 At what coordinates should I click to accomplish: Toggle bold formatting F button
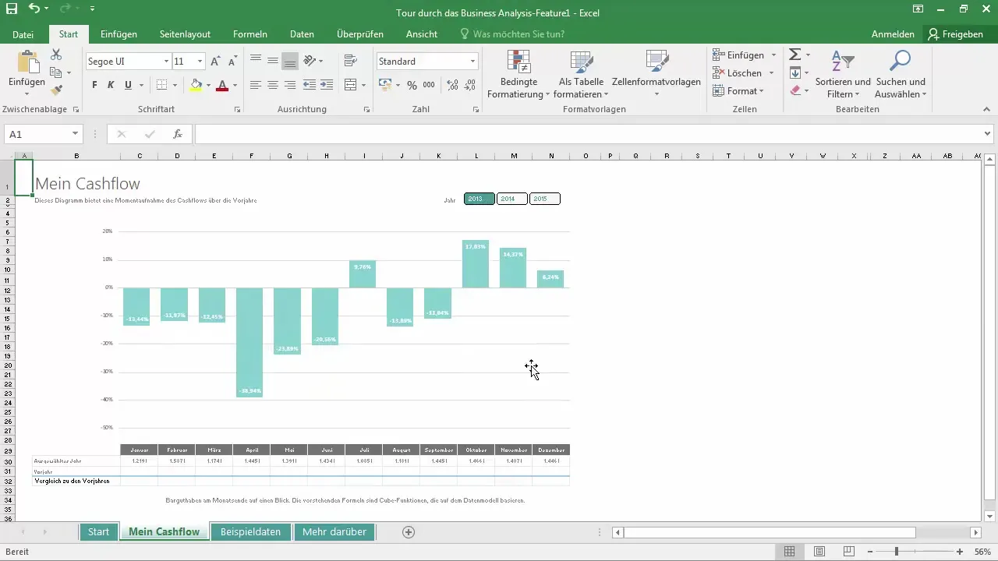[94, 85]
